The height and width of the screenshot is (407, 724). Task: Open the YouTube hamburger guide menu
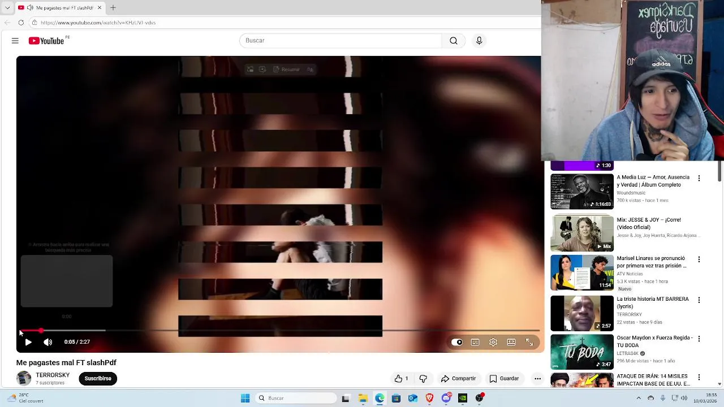click(x=15, y=41)
